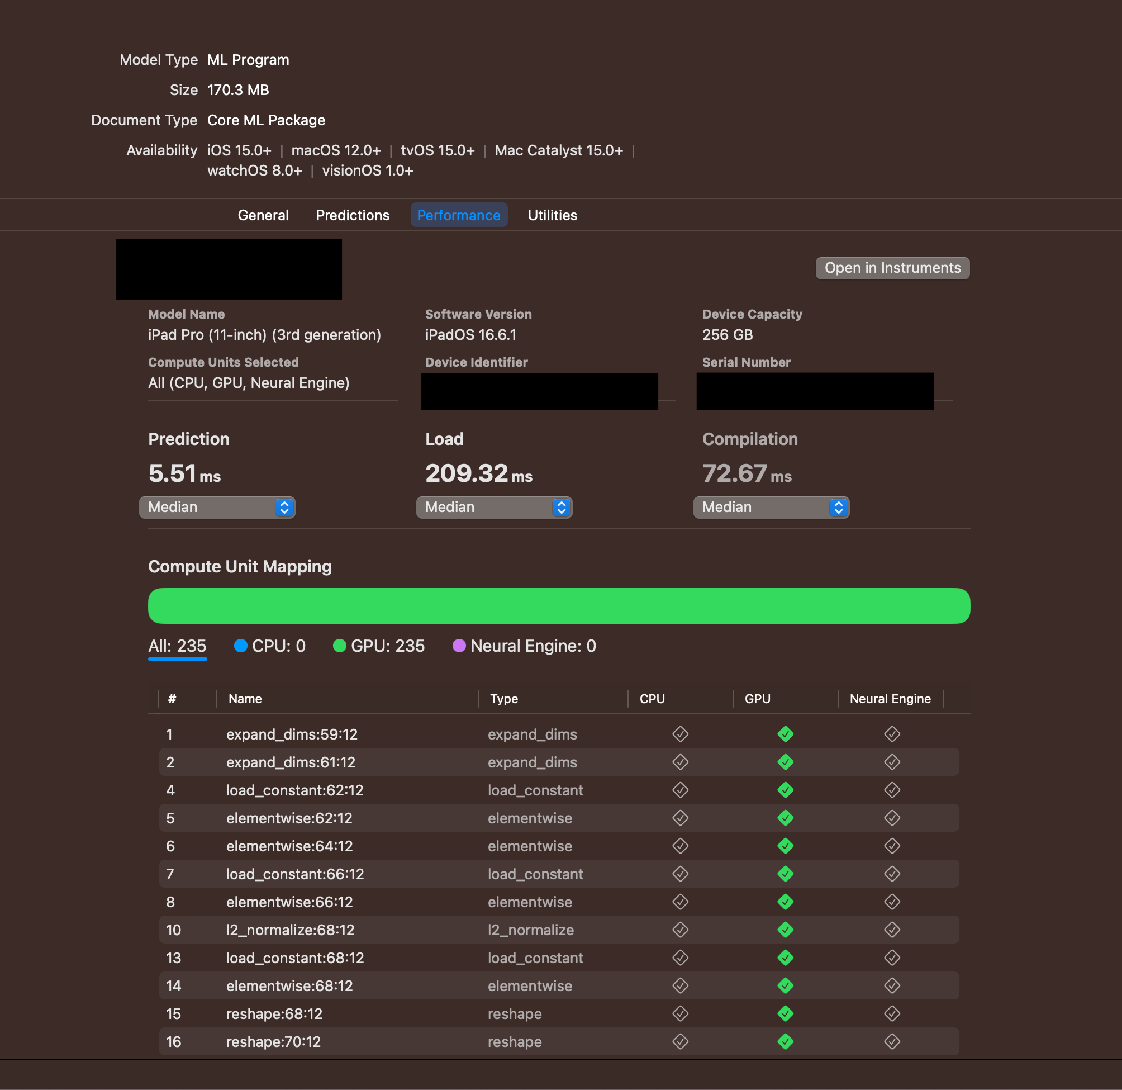Sort table by Type column header
The image size is (1122, 1090).
tap(504, 699)
